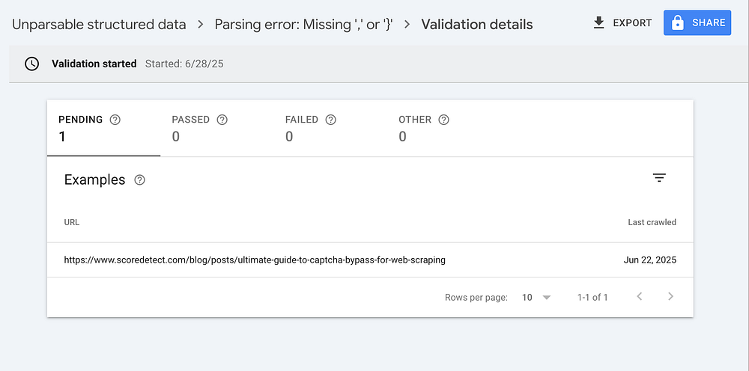Click the clock icon beside Validation started
The height and width of the screenshot is (371, 749).
click(x=31, y=64)
